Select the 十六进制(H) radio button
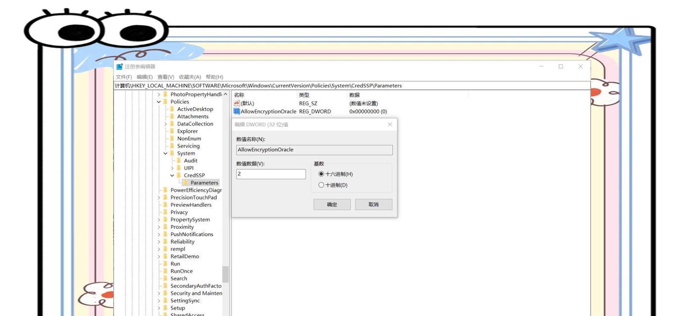This screenshot has width=695, height=316. pos(321,174)
